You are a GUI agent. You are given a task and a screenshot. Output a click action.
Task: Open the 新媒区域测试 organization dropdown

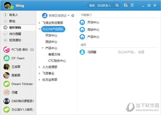(68, 15)
